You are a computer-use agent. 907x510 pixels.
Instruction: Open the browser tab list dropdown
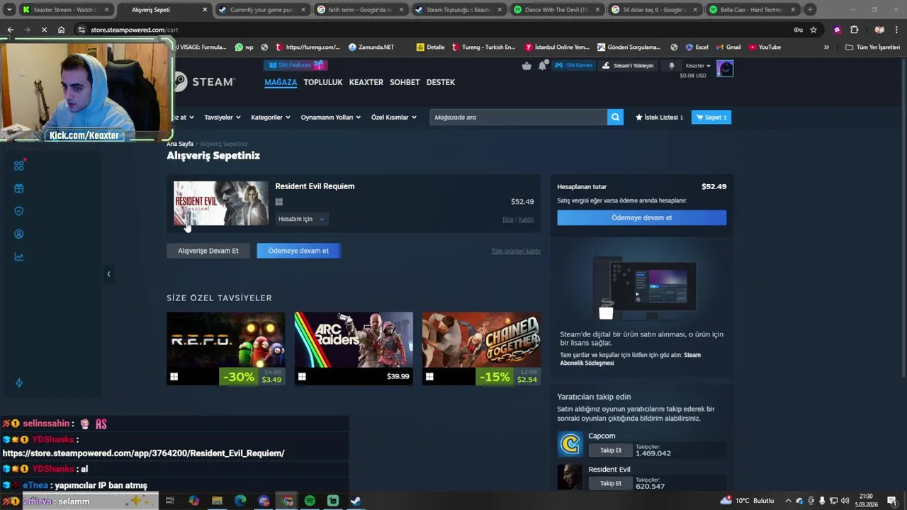pos(9,10)
